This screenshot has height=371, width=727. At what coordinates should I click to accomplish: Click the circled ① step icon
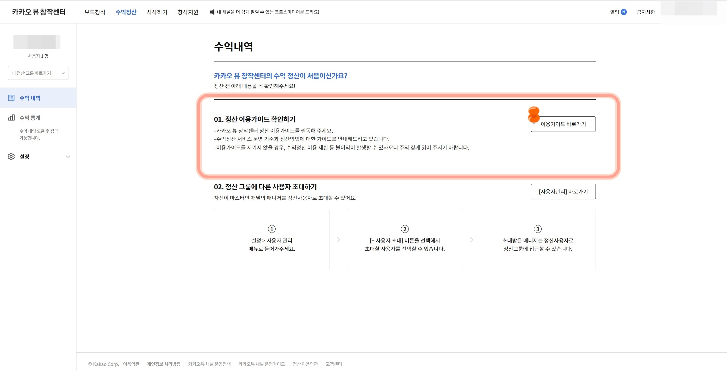pyautogui.click(x=272, y=229)
